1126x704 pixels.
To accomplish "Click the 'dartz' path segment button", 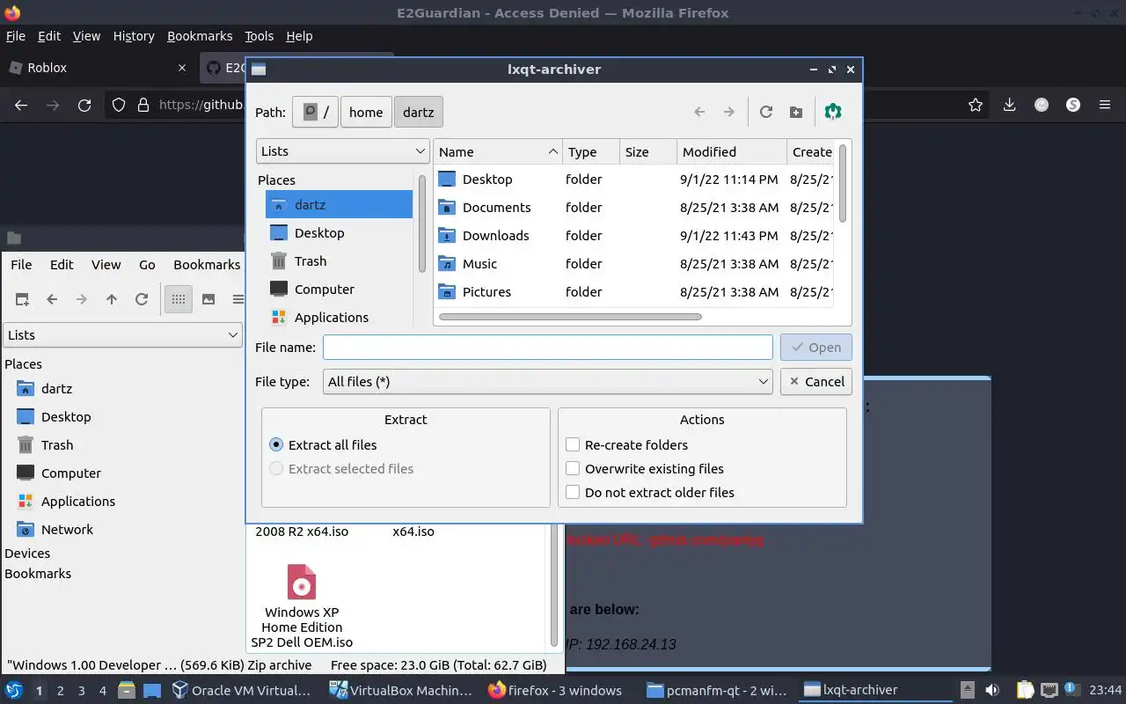I will 419,112.
